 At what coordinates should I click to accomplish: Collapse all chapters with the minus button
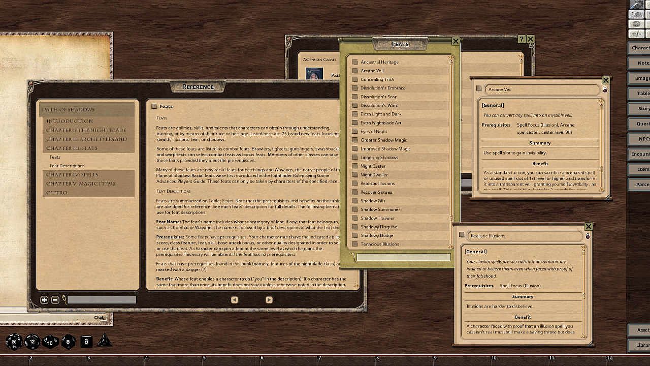[55, 300]
